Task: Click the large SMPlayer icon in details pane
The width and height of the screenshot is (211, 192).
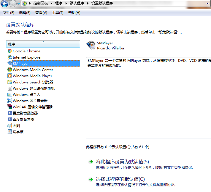Action: click(x=91, y=45)
